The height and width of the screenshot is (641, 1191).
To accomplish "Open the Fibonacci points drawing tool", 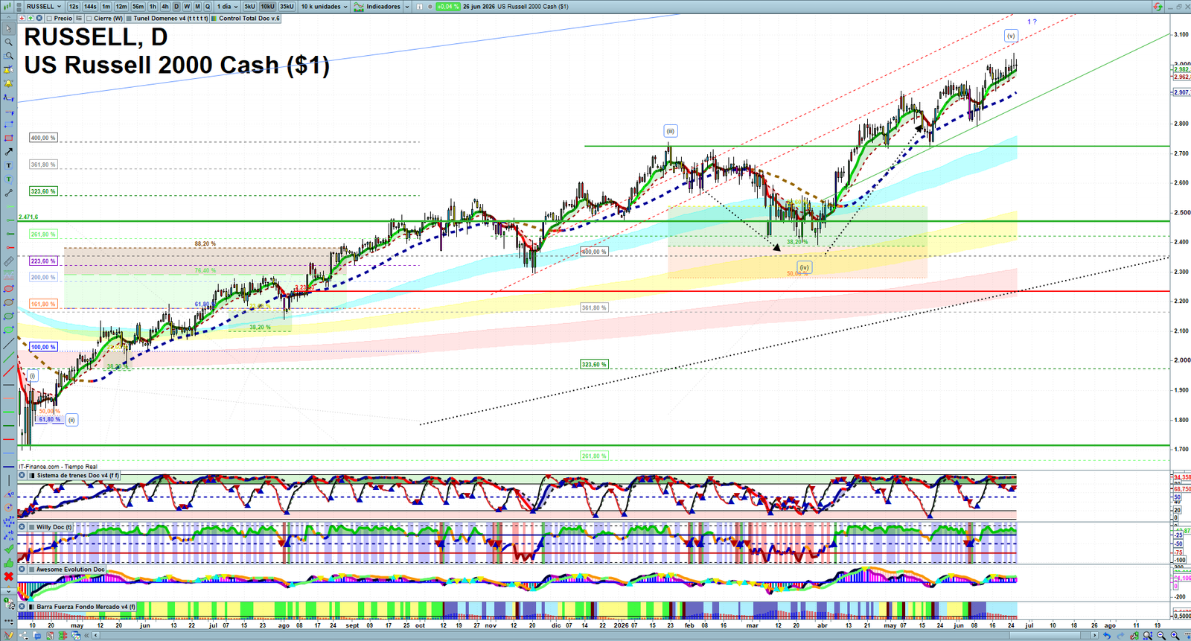I will (9, 521).
